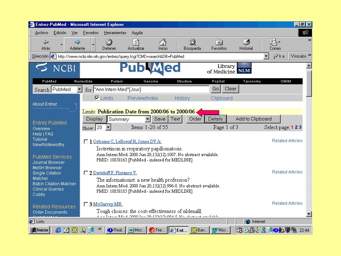
Task: Switch to the Protein database tab
Action: (117, 81)
